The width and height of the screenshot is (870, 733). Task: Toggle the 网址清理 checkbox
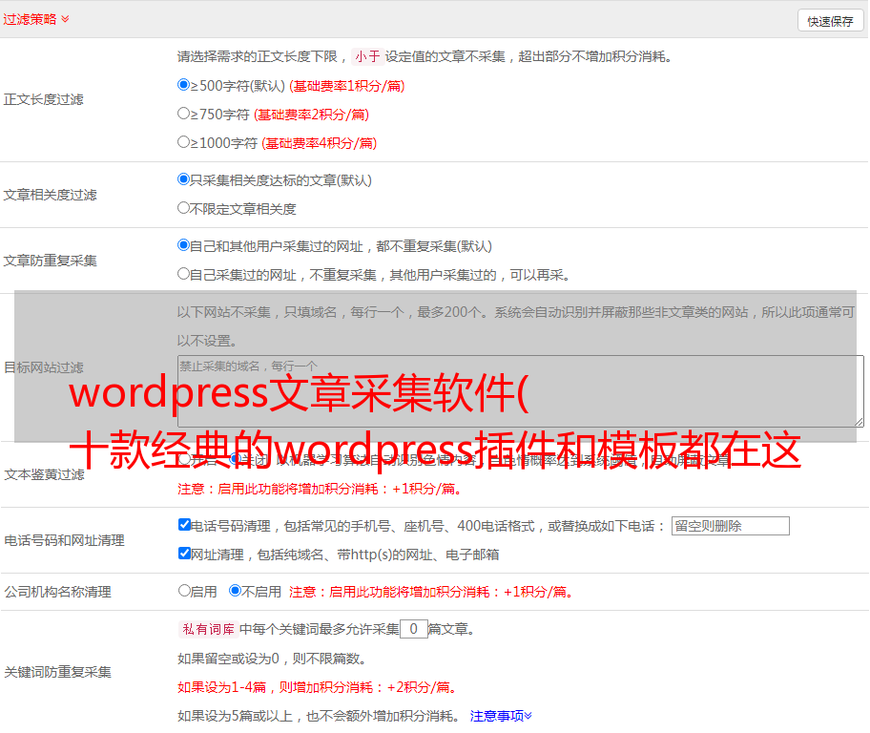pos(184,553)
